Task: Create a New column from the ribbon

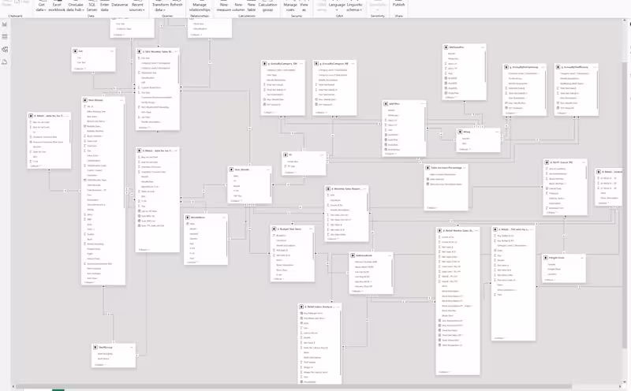Action: tap(238, 6)
